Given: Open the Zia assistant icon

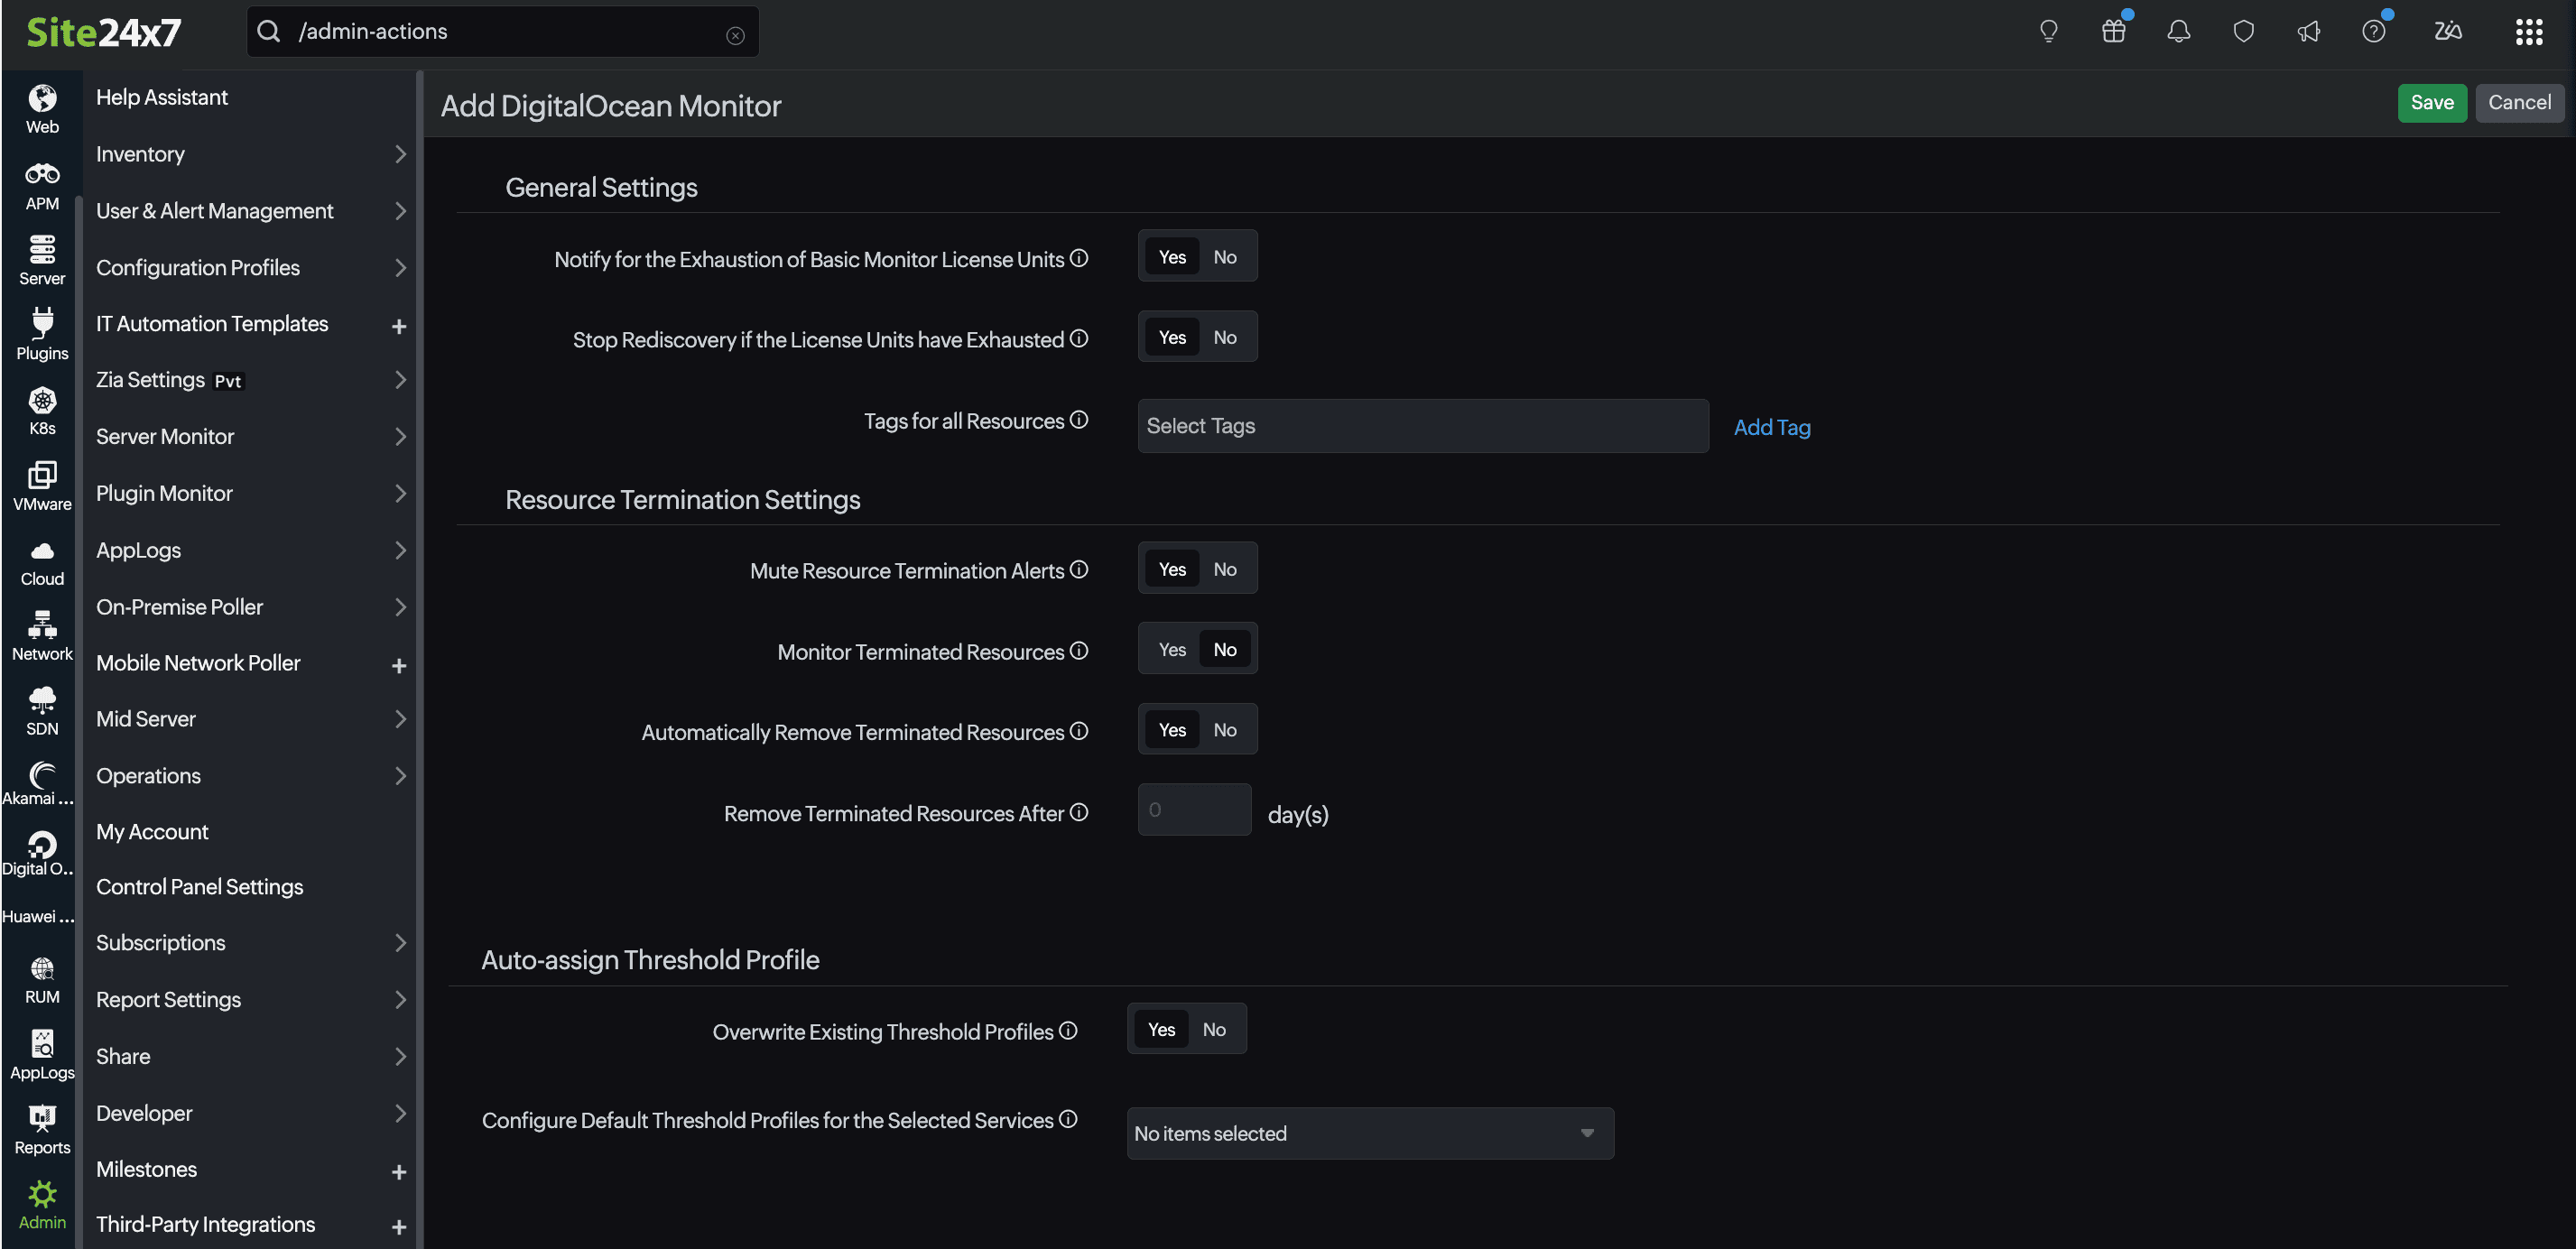Looking at the screenshot, I should [2447, 31].
